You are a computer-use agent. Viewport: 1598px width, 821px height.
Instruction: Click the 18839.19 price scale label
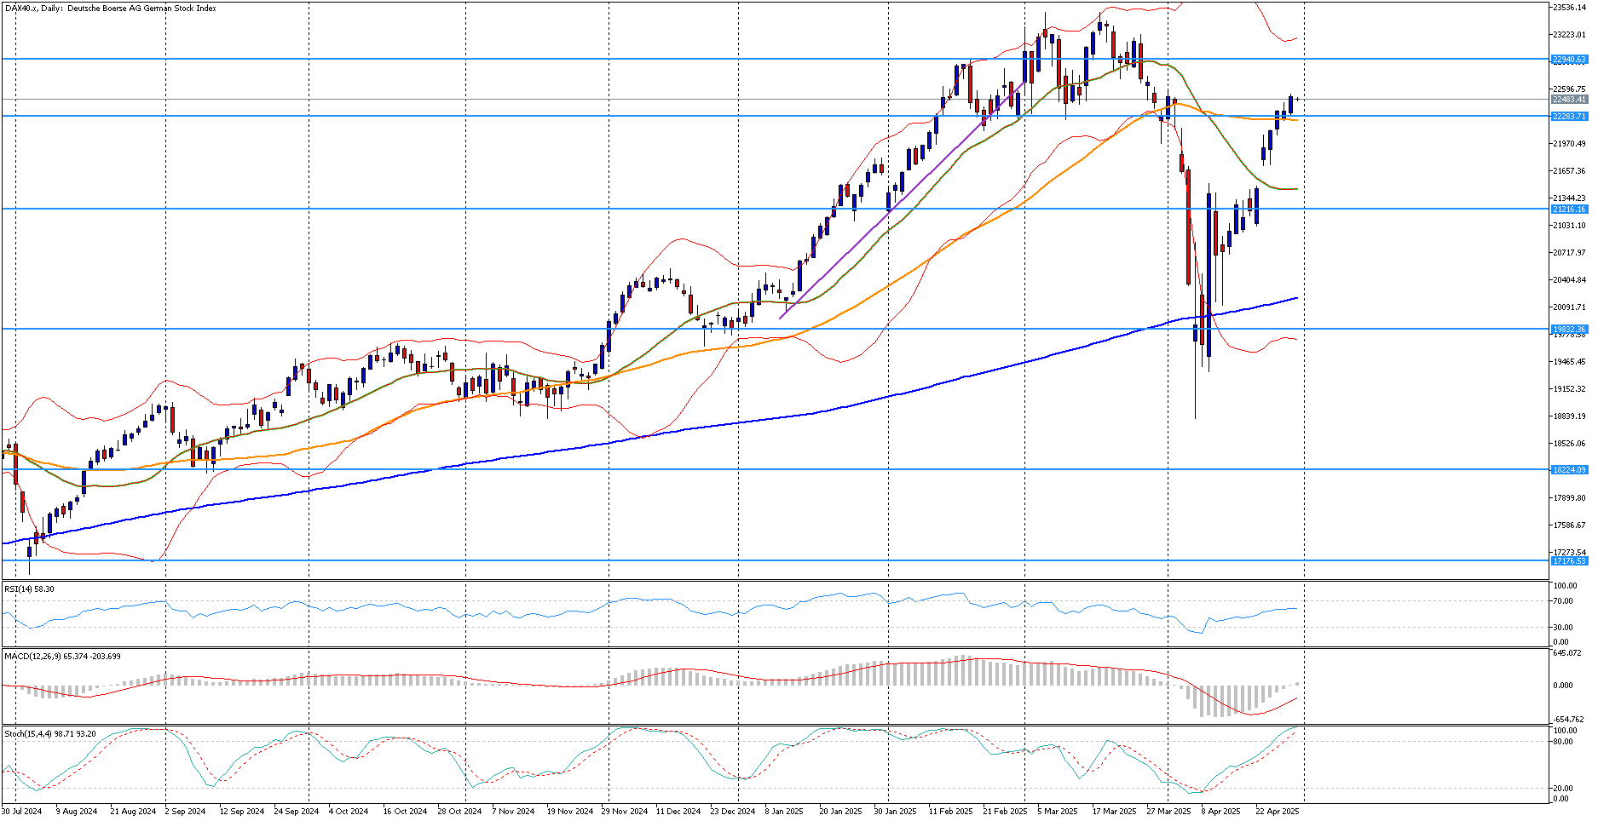[x=1569, y=416]
